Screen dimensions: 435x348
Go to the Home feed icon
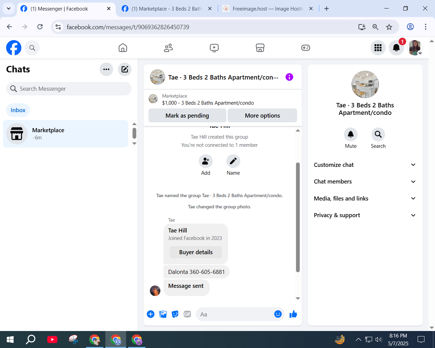123,48
